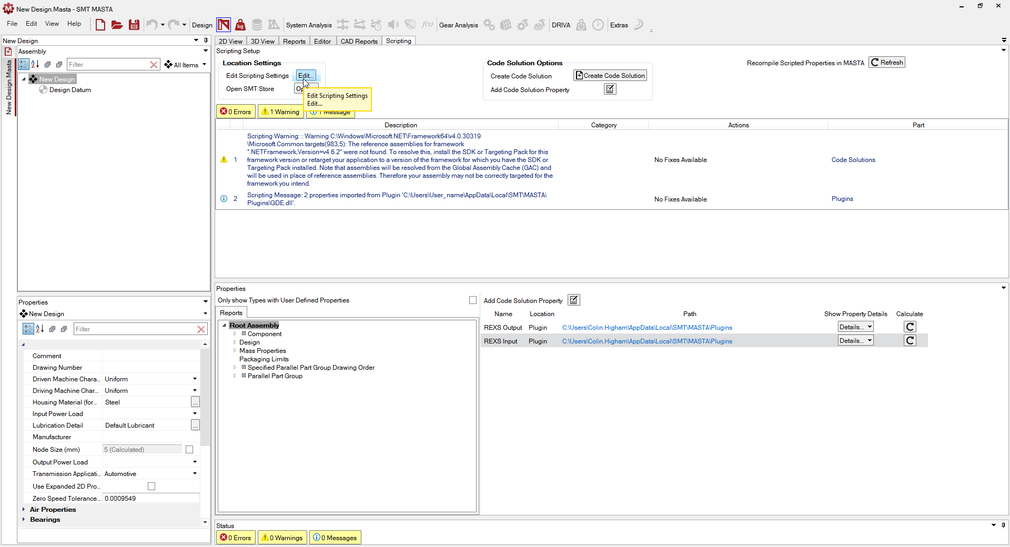Viewport: 1010px width, 547px height.
Task: Click the database stack icon in Design group
Action: [x=257, y=25]
